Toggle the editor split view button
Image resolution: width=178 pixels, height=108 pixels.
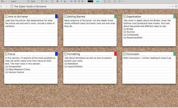click(176, 6)
